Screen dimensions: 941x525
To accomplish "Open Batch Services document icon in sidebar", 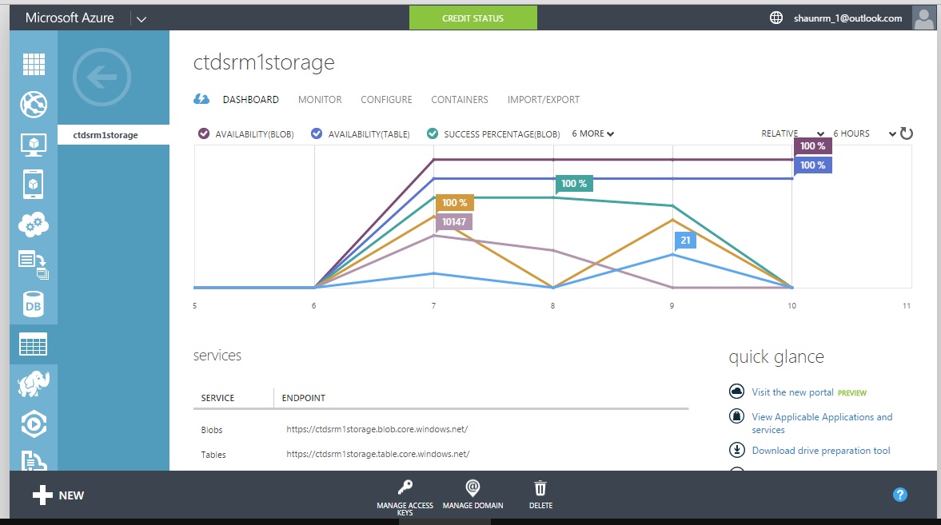I will coord(34,264).
